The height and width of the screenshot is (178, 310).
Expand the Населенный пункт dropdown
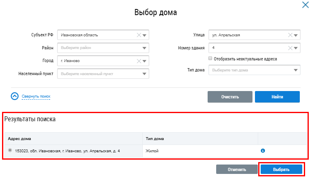tap(144, 74)
